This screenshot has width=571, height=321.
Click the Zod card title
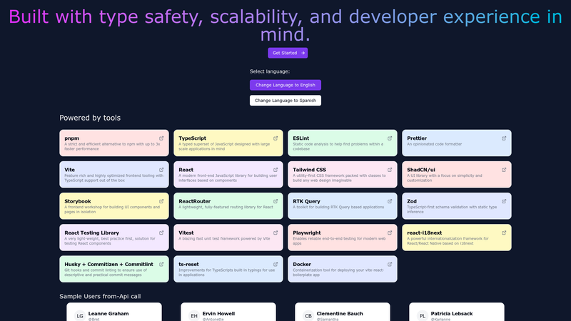coord(412,201)
